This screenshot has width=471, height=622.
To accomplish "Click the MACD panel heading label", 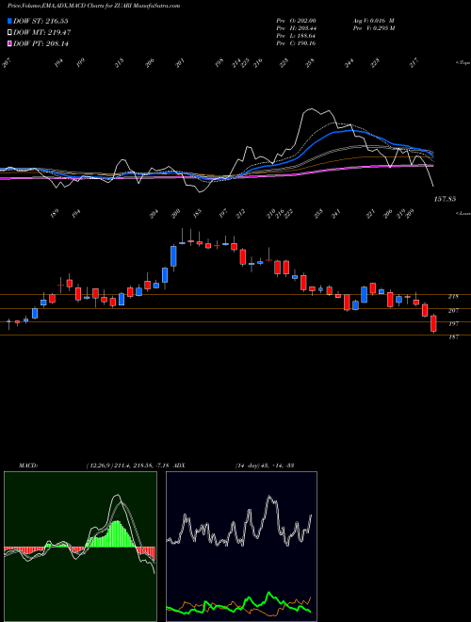I will point(27,465).
